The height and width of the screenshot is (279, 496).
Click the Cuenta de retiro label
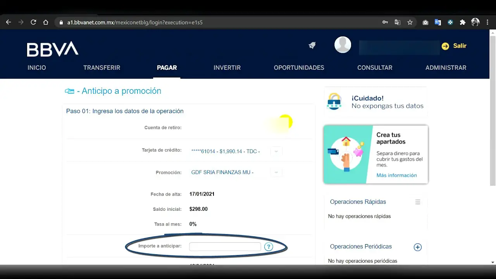click(x=163, y=128)
